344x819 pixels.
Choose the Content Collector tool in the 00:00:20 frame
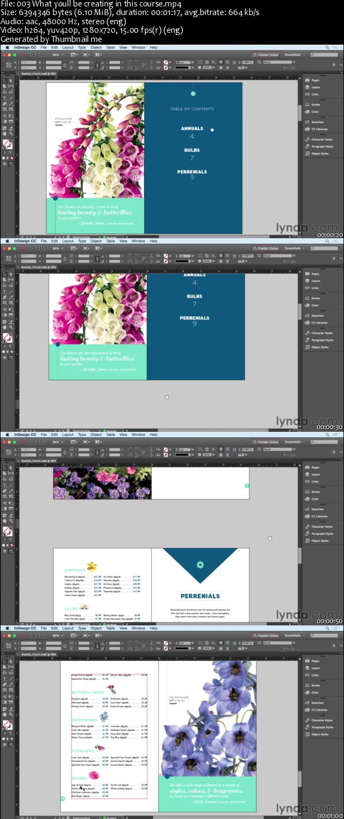pos(5,92)
